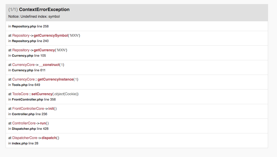This screenshot has width=277, height=157.
Task: Click the DispatcherCore class name
Action: (x=25, y=138)
